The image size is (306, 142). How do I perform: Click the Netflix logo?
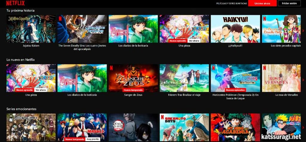16,3
